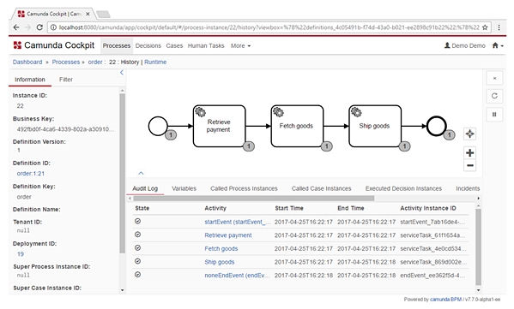Image resolution: width=514 pixels, height=309 pixels.
Task: Click the diagram reset-zoom crosshair icon
Action: coord(469,134)
